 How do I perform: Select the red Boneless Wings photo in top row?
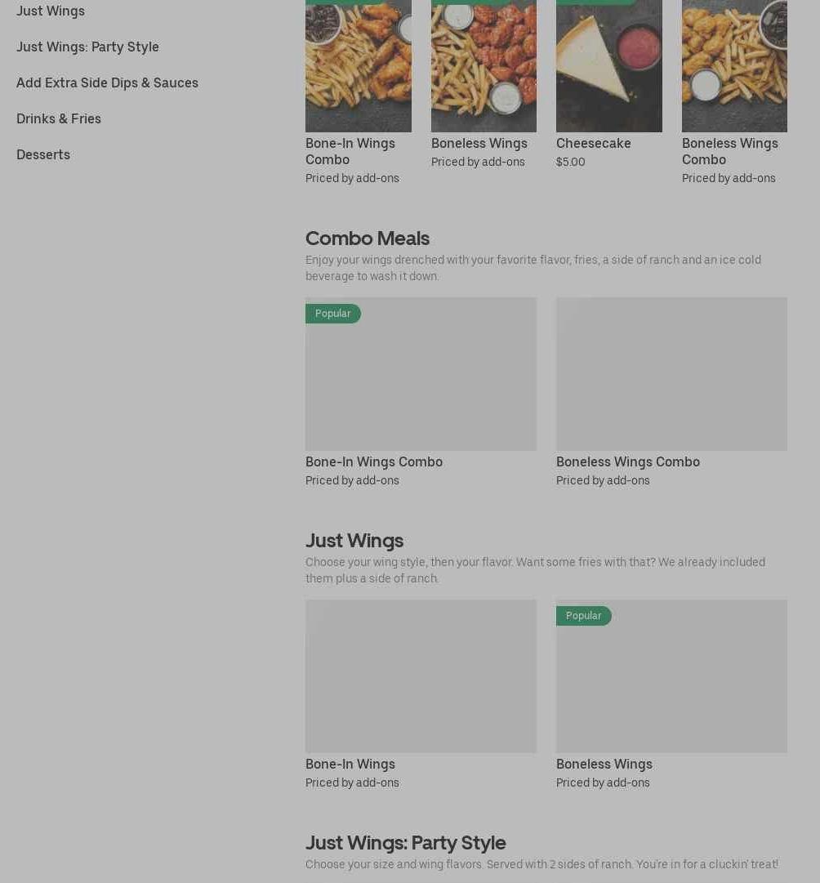484,66
